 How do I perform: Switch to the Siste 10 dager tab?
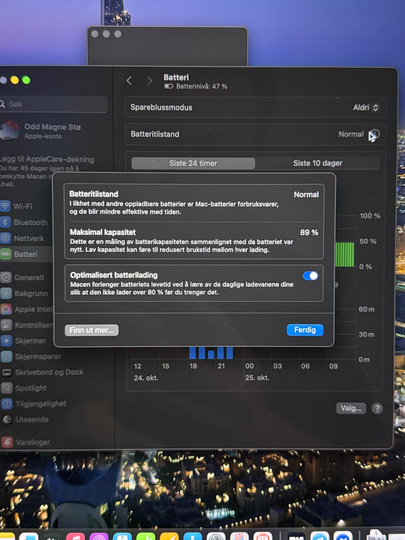[318, 163]
